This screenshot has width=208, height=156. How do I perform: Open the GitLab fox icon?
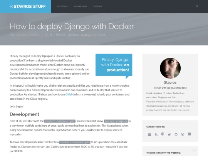(183, 134)
